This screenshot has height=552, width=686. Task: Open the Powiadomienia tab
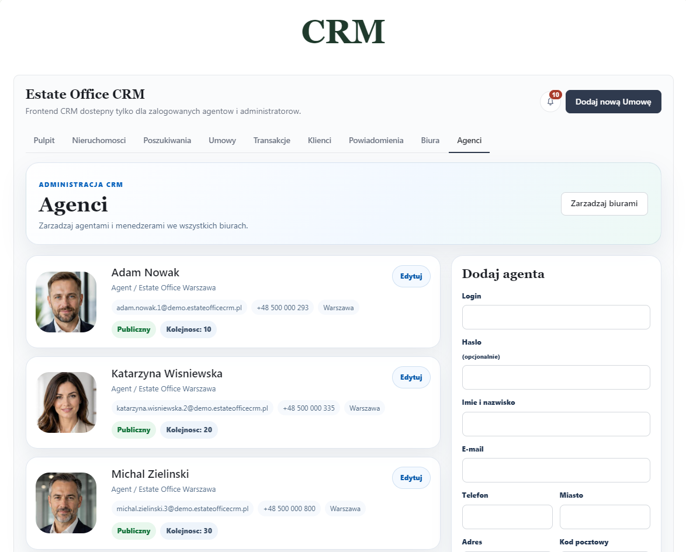point(376,140)
